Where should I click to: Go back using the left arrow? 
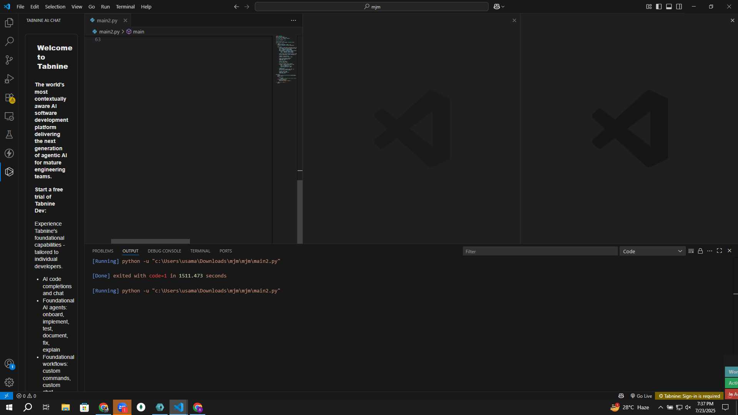[236, 7]
